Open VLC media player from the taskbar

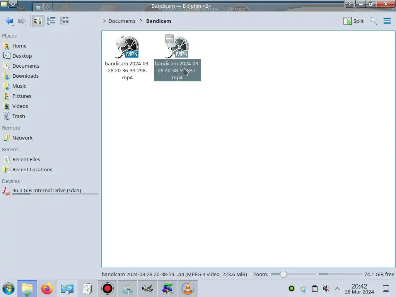pos(188,288)
